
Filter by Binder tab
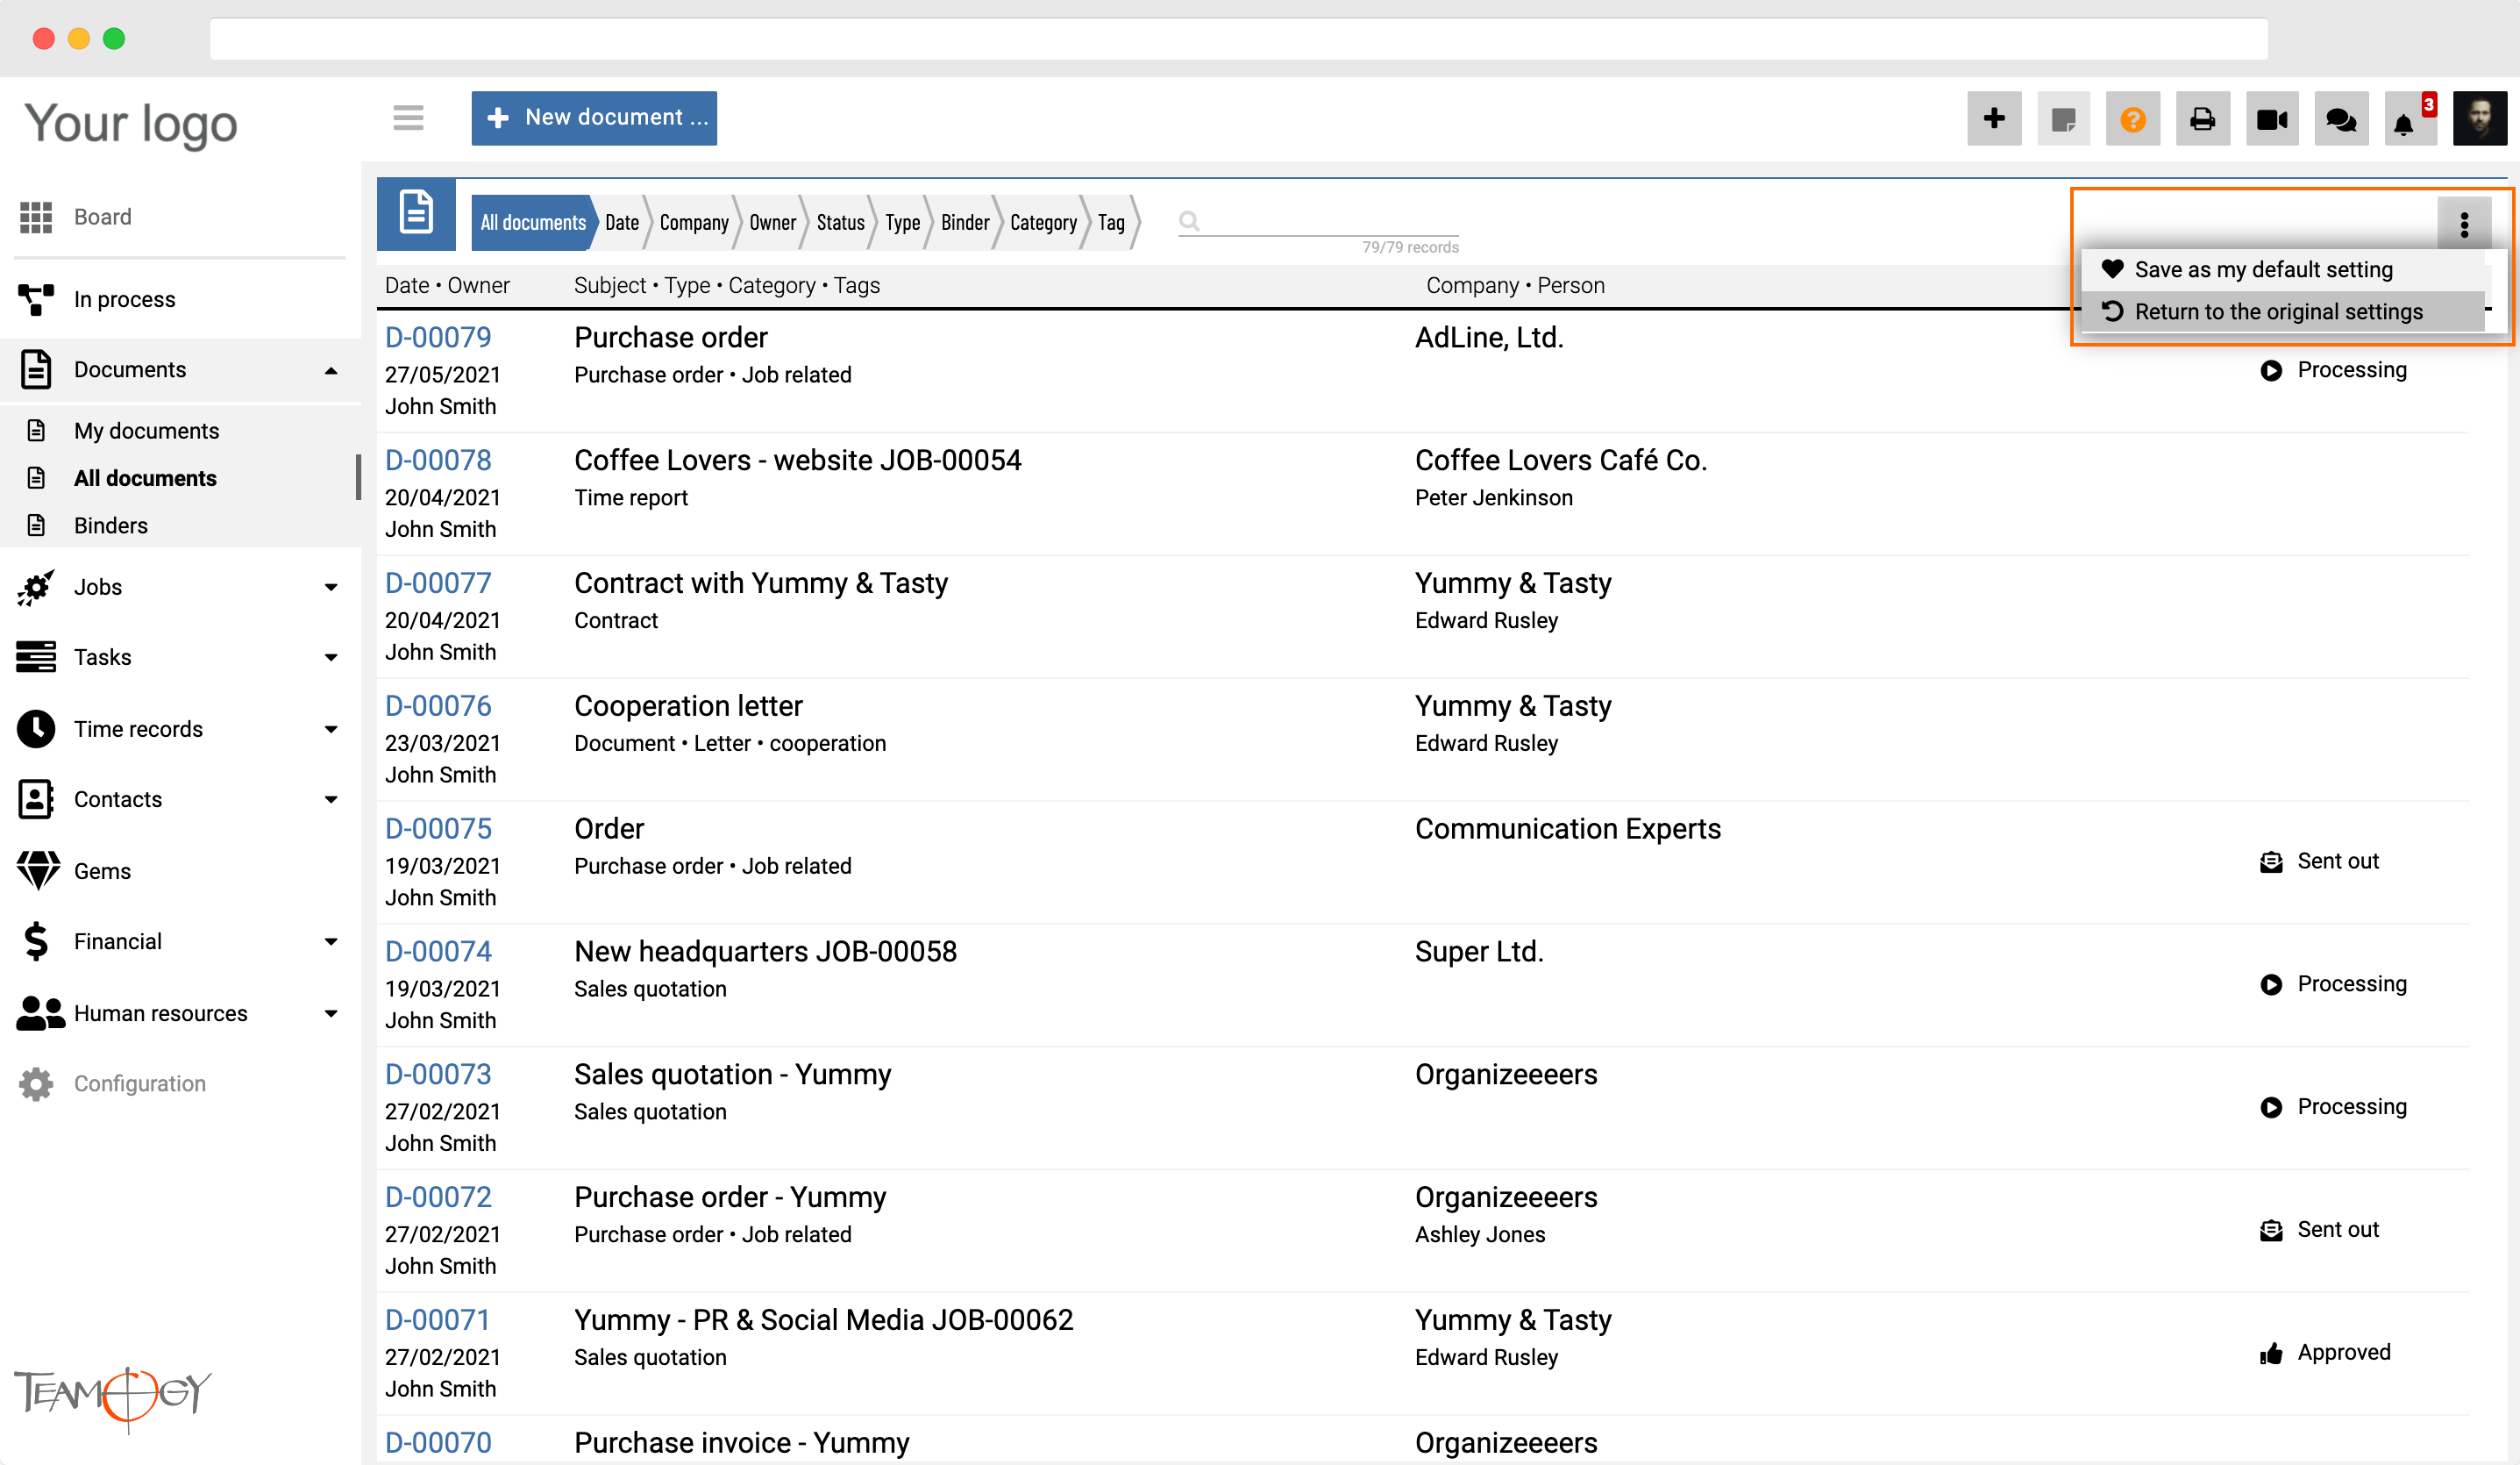click(x=965, y=222)
